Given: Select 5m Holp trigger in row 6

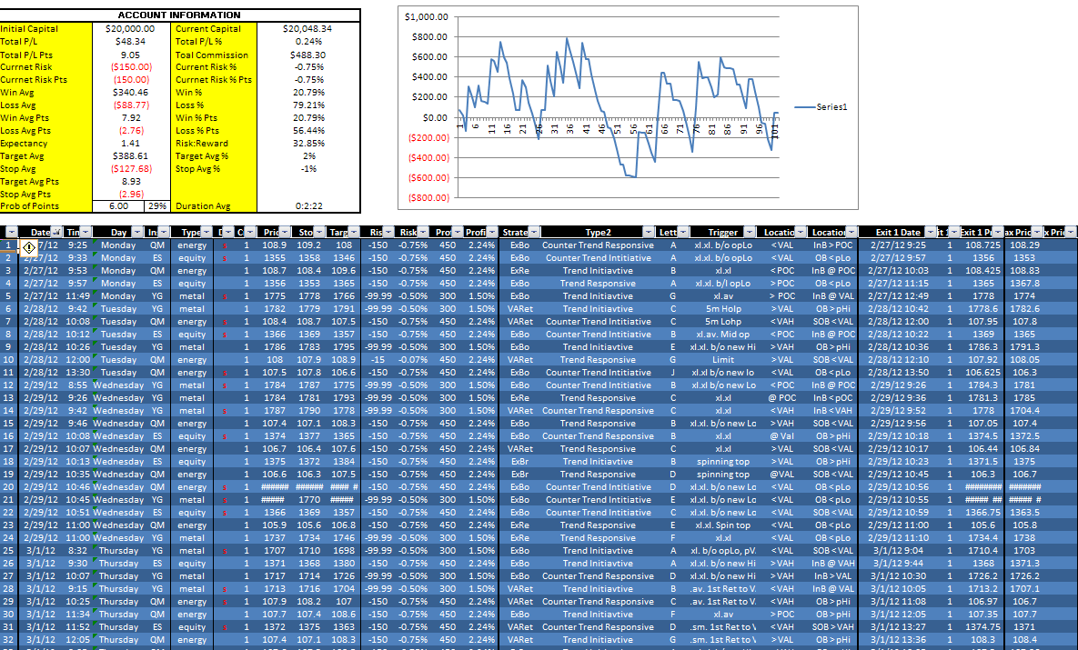Looking at the screenshot, I should 722,309.
